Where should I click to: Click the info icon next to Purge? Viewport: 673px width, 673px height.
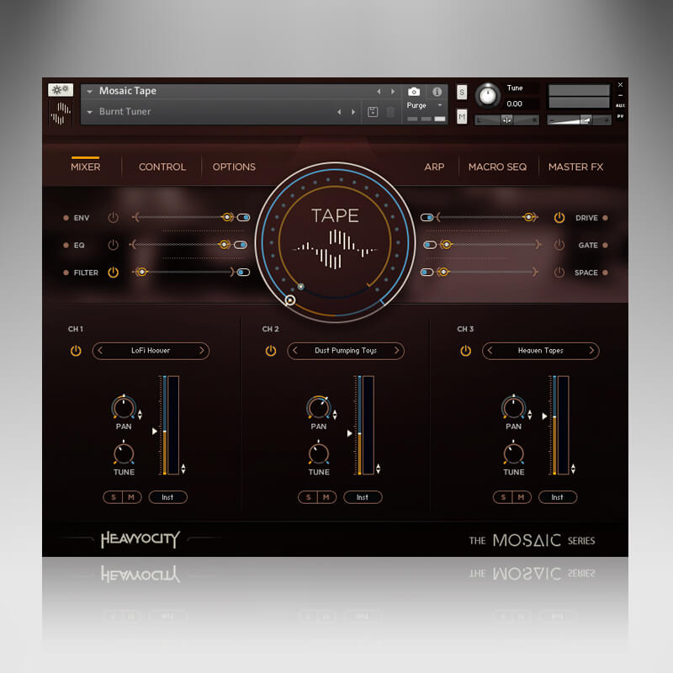[437, 92]
